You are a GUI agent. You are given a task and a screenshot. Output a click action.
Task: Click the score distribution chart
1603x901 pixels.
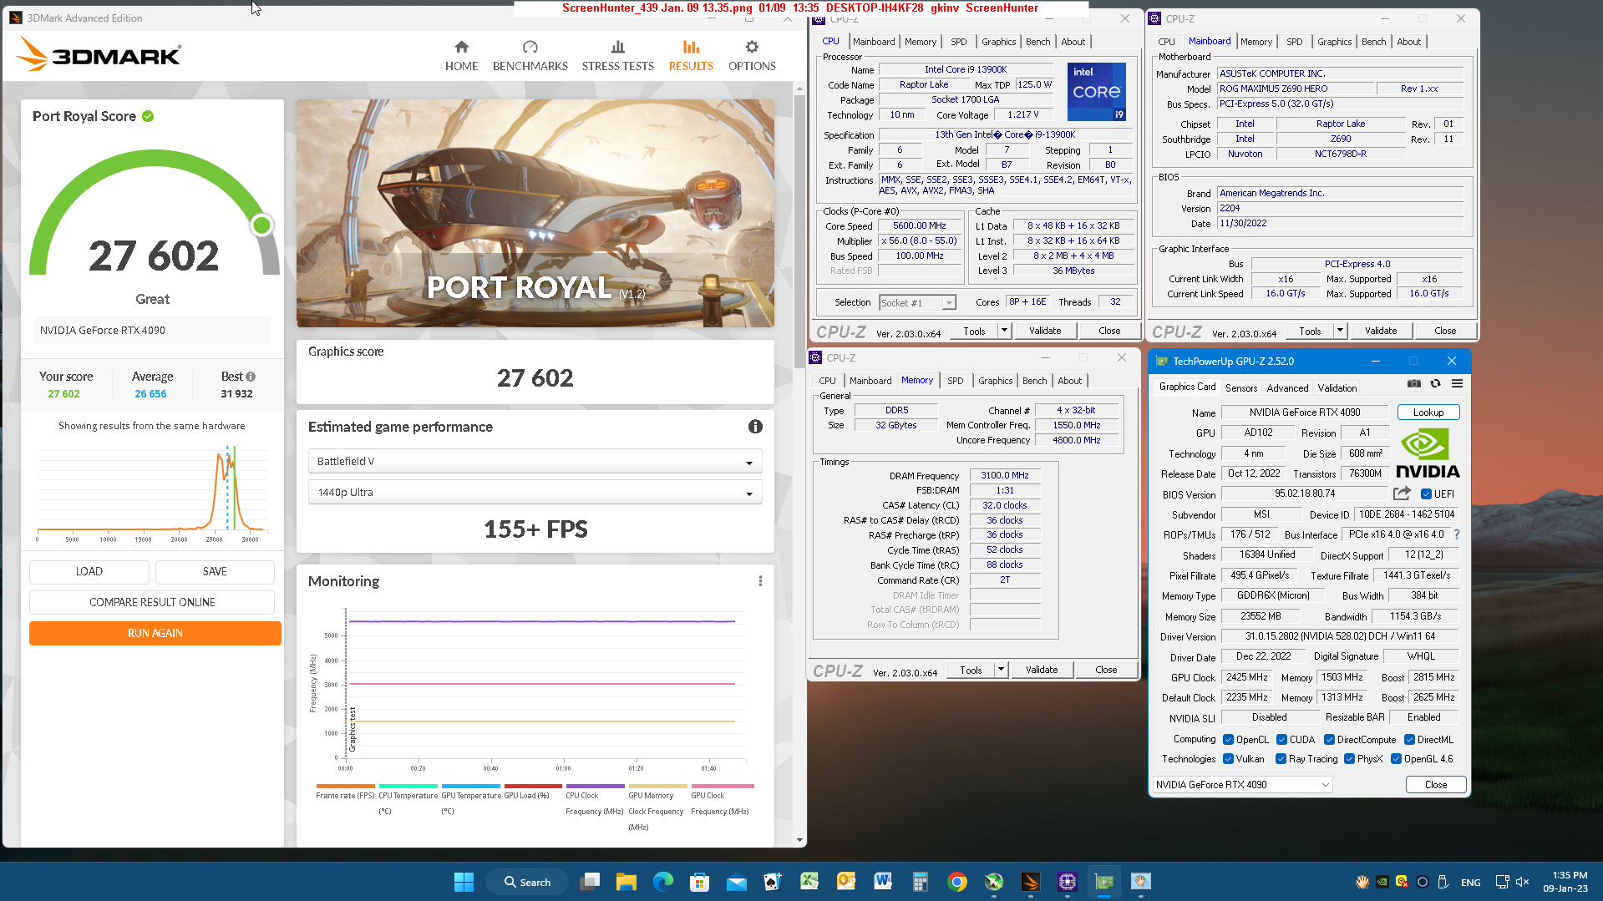click(152, 494)
